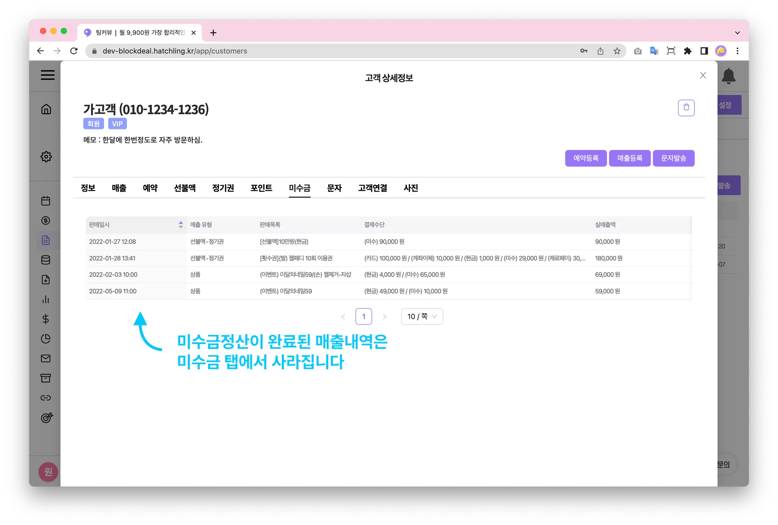The width and height of the screenshot is (778, 525).
Task: Click the 문자발송 button
Action: tap(673, 158)
